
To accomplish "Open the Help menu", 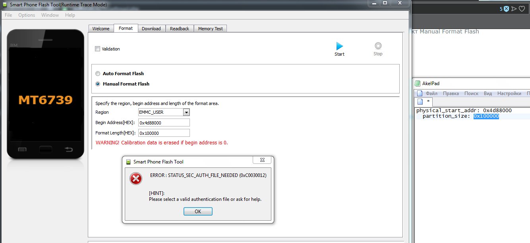I will pyautogui.click(x=70, y=15).
